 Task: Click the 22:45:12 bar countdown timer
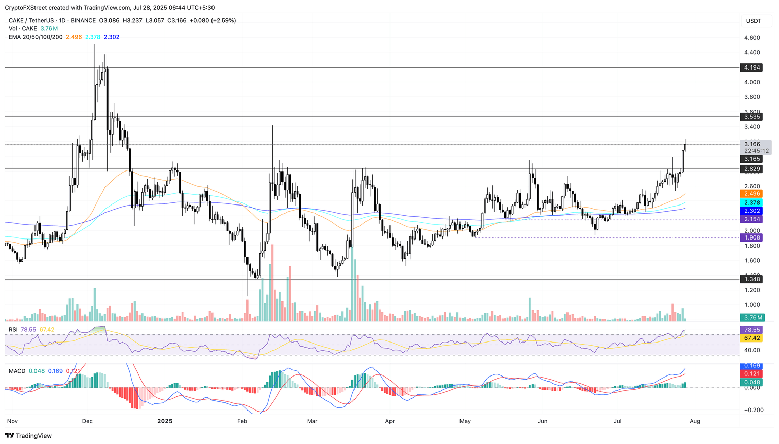(x=756, y=151)
